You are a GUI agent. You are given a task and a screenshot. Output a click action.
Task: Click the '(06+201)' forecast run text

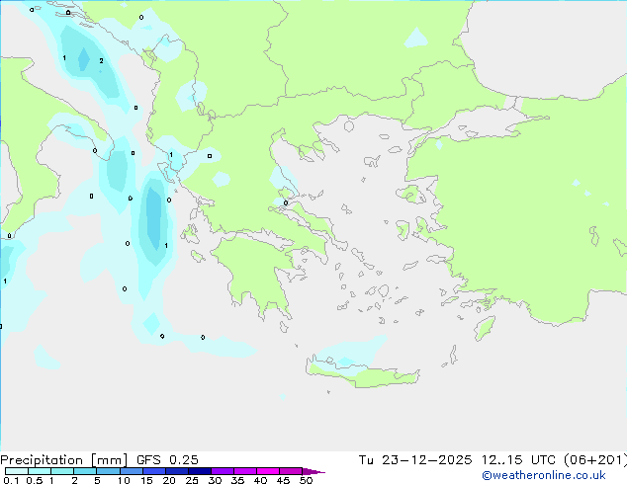click(595, 460)
